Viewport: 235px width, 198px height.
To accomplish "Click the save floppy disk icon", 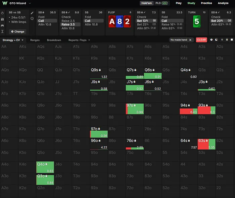I will (2, 19).
